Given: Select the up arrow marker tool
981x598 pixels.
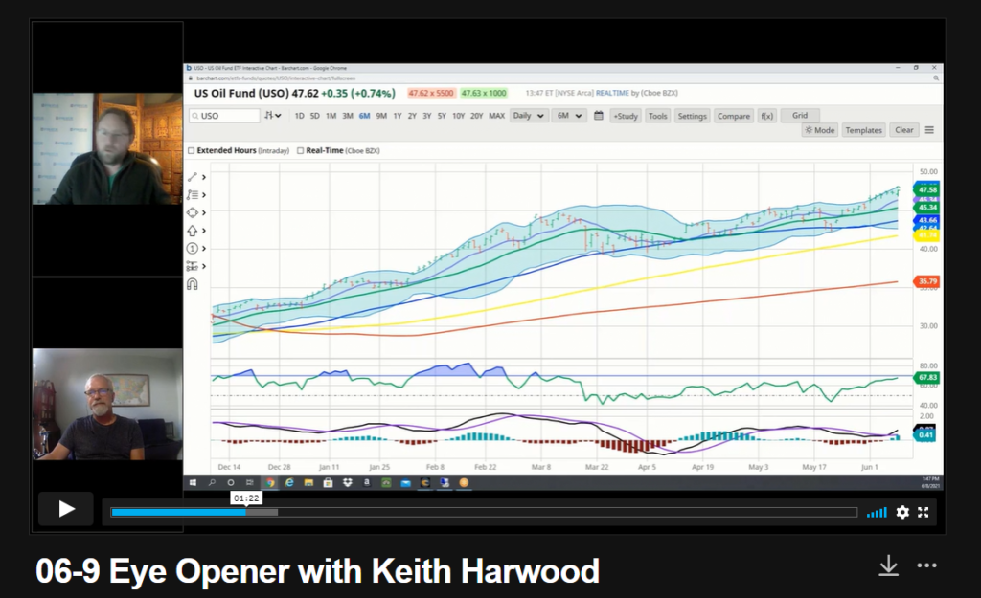Looking at the screenshot, I should pyautogui.click(x=192, y=231).
